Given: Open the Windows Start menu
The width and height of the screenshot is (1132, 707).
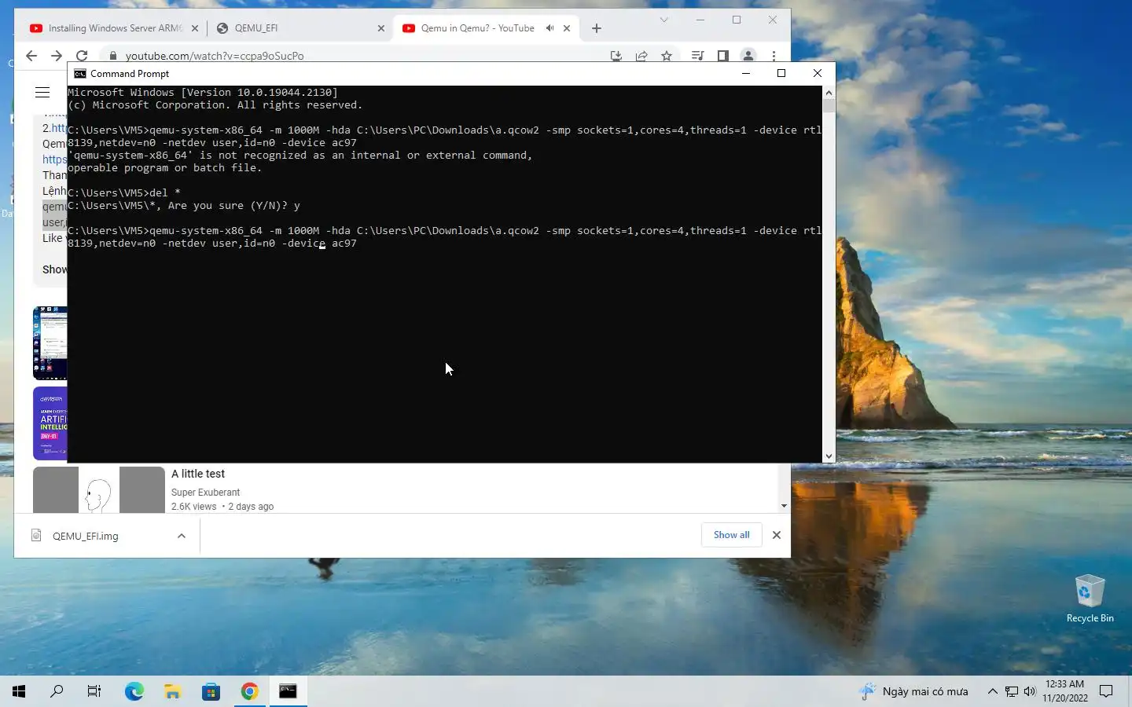Looking at the screenshot, I should (x=19, y=691).
